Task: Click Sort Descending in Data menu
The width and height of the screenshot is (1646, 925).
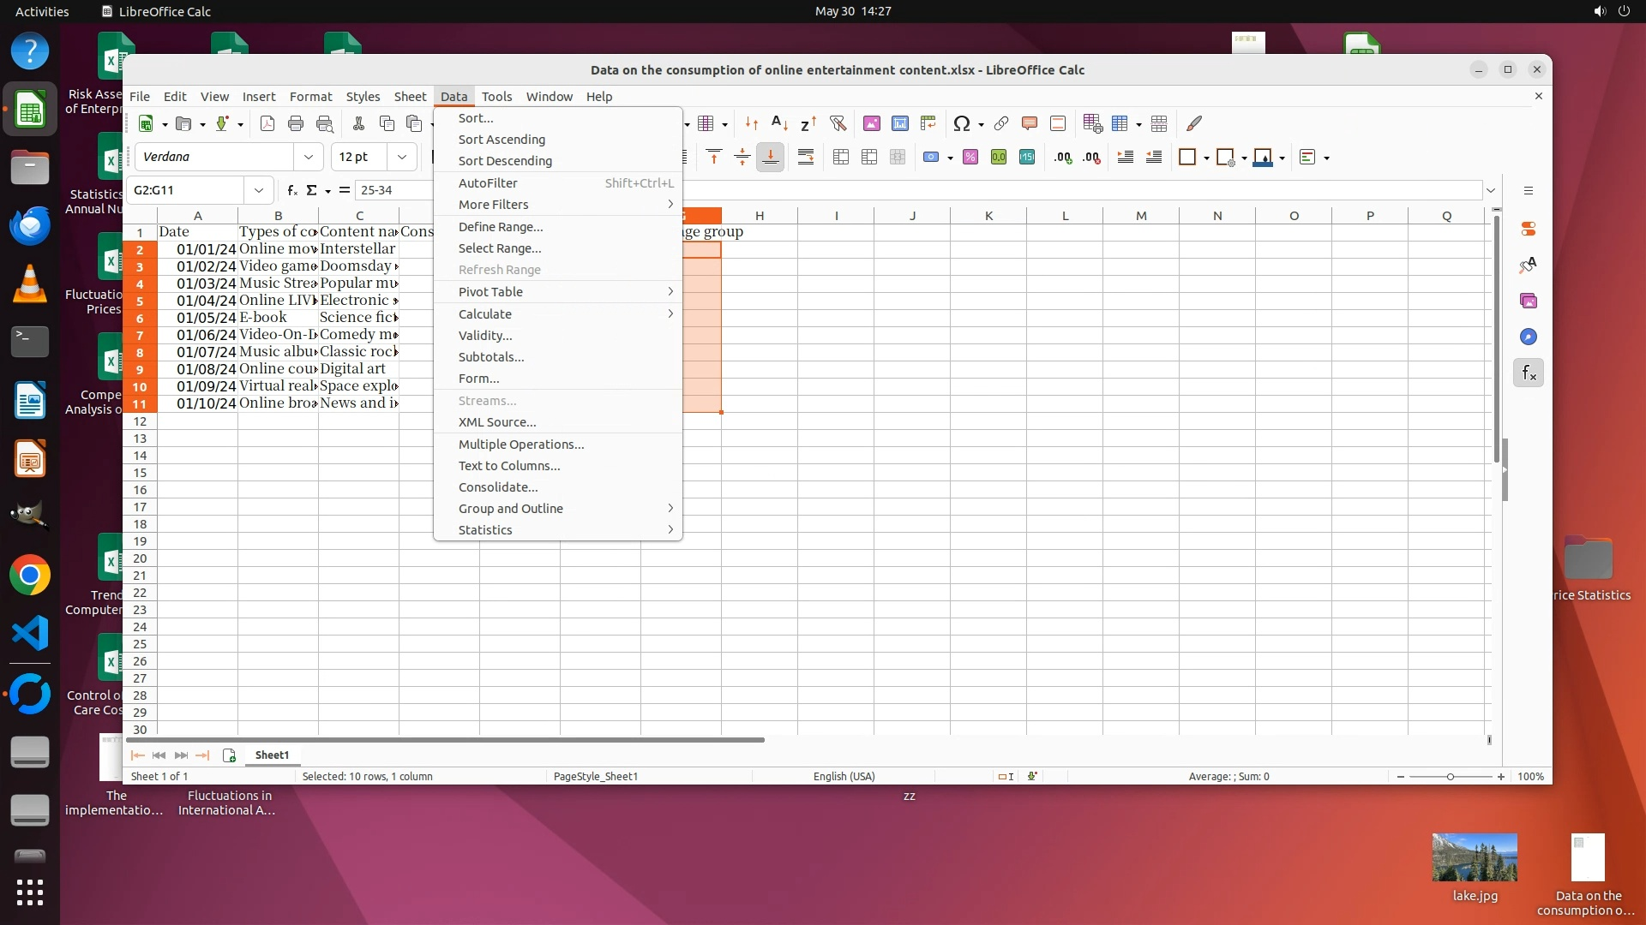Action: point(505,161)
